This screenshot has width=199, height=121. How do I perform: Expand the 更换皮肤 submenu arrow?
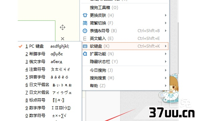(x=166, y=15)
